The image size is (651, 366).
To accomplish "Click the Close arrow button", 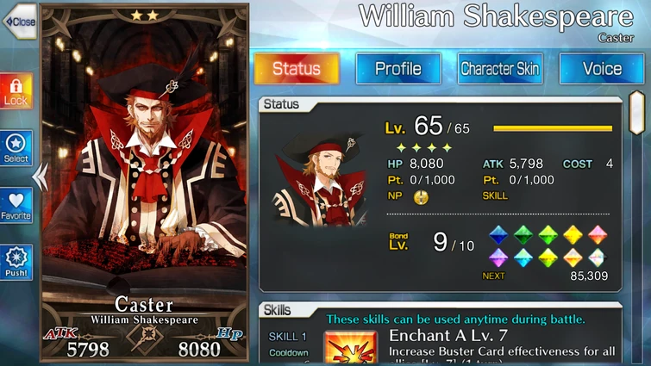I will [20, 22].
